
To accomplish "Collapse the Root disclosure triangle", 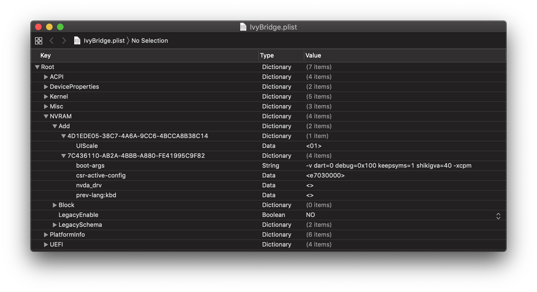I will pos(37,67).
